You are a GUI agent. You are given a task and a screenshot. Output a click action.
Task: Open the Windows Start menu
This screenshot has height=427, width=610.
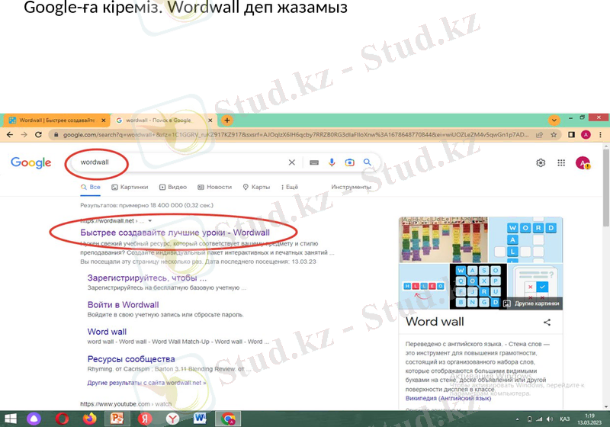click(x=9, y=419)
